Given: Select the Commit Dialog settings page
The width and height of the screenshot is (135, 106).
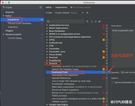Looking at the screenshot, I should [15, 38].
